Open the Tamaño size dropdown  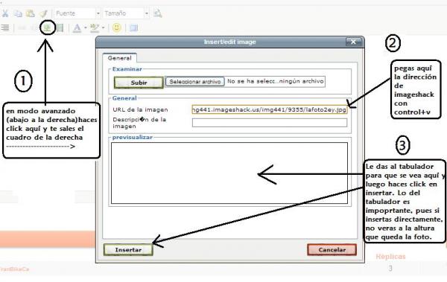point(126,13)
